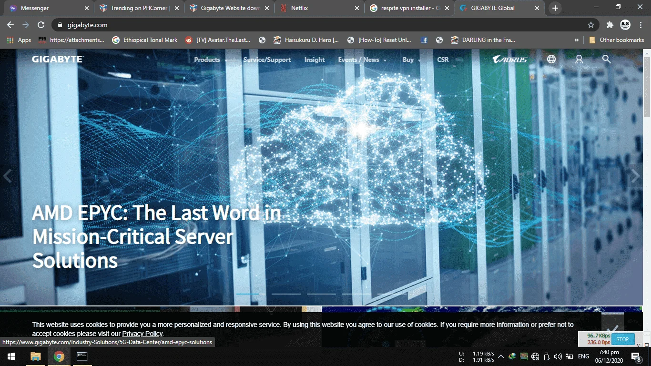The width and height of the screenshot is (651, 366).
Task: Close the Netflix tab
Action: (x=357, y=8)
